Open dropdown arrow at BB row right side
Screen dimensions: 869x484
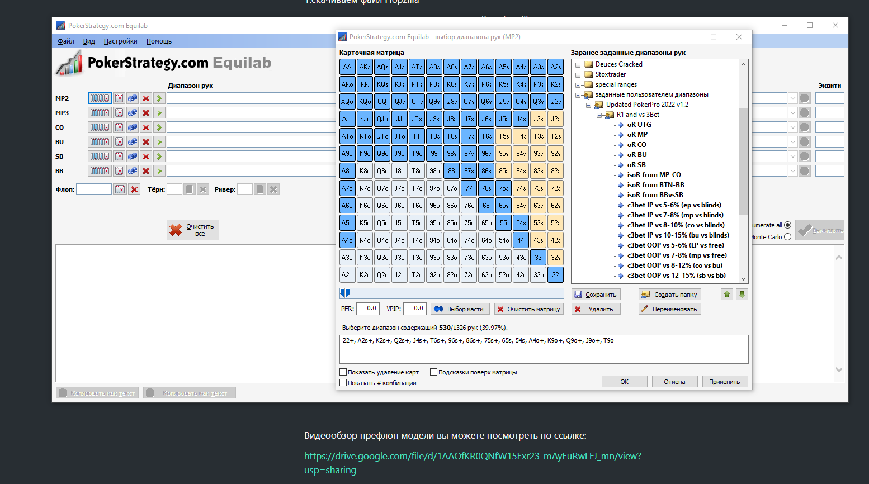point(793,171)
